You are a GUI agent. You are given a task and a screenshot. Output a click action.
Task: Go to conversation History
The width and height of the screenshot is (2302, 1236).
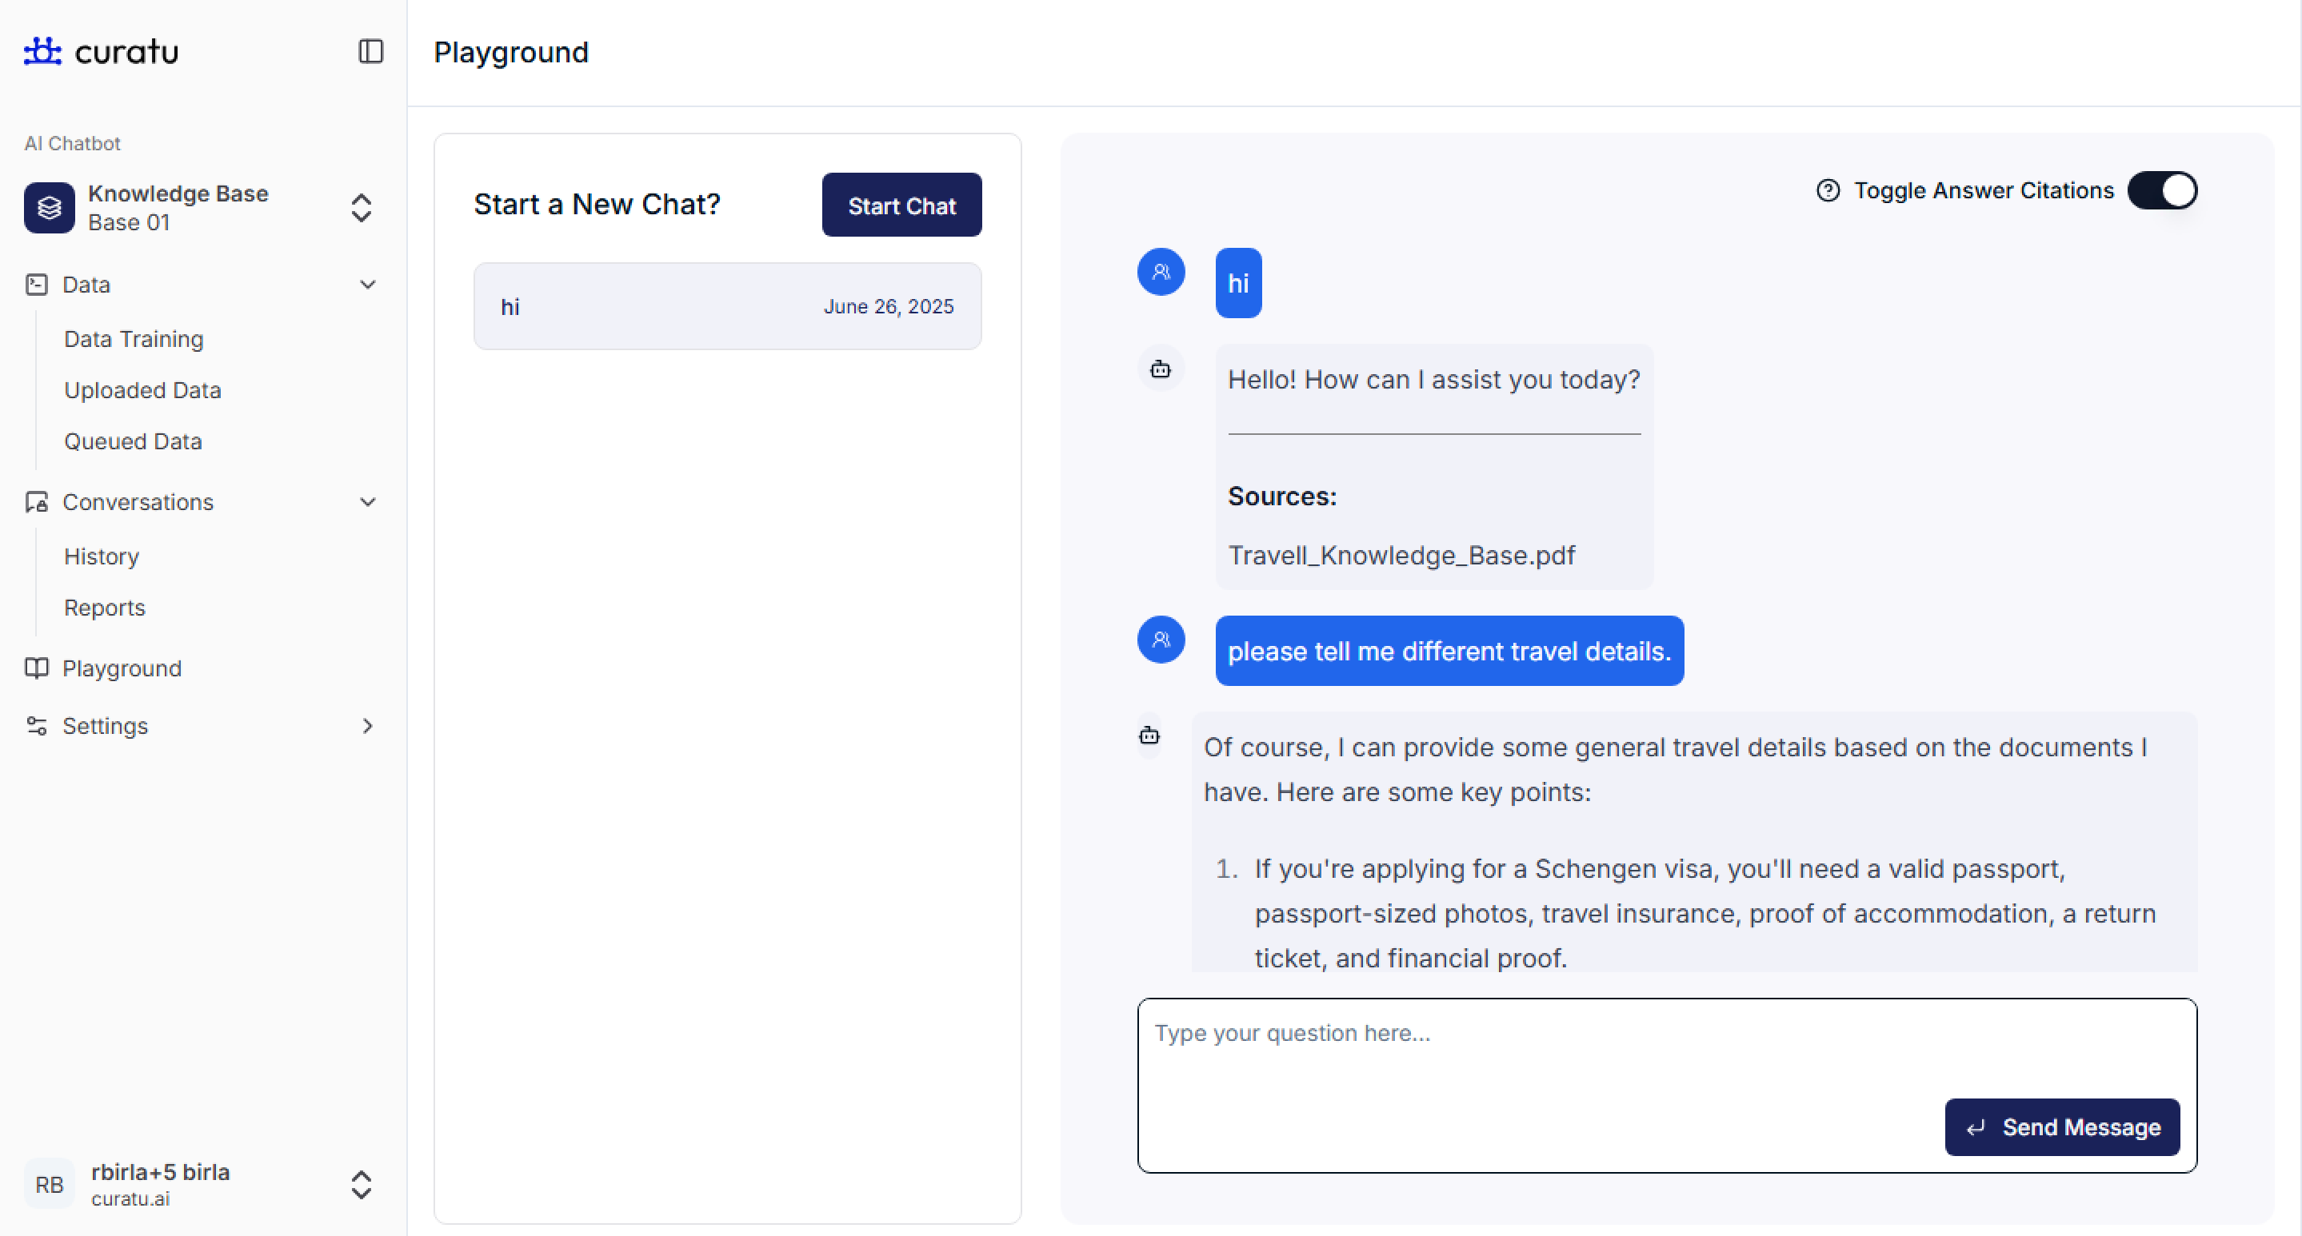[x=102, y=556]
